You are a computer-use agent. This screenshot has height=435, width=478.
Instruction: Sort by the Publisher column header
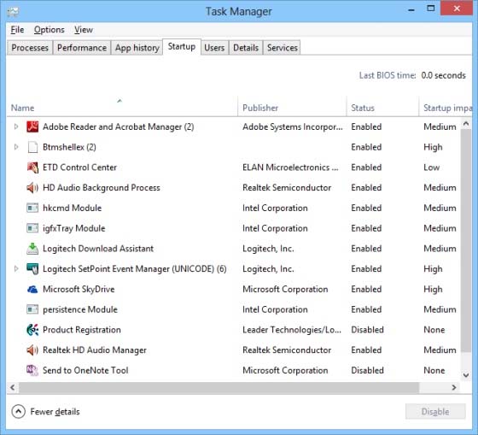pos(292,106)
